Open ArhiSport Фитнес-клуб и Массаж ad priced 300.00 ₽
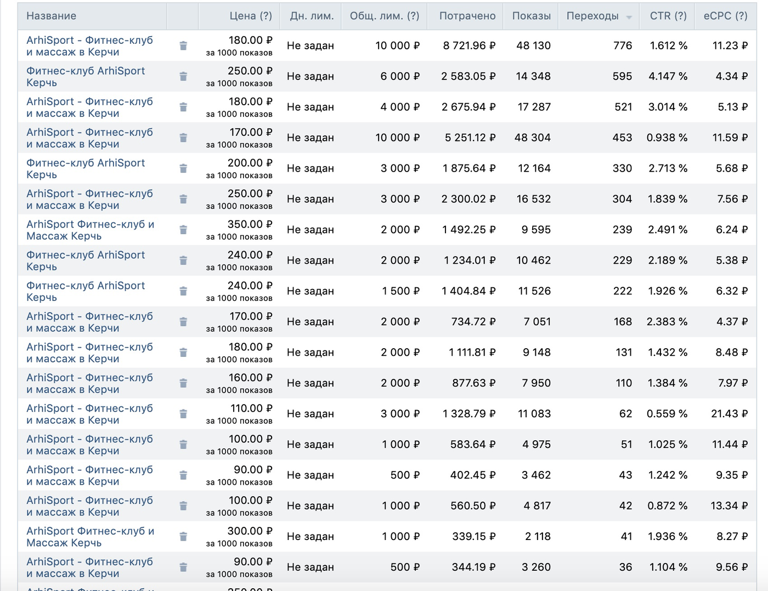Viewport: 768px width, 591px height. tap(91, 537)
